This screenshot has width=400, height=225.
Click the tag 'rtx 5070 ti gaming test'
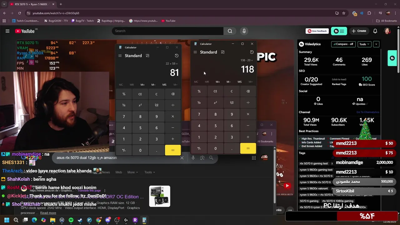click(314, 163)
